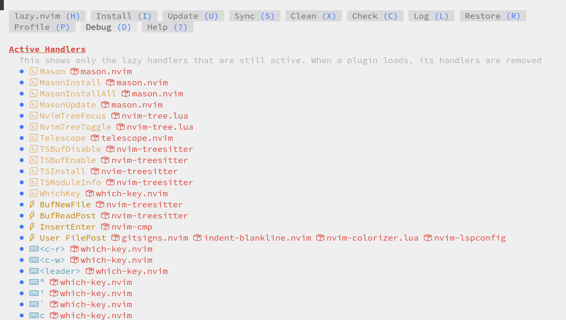
Task: Click the package icon before gitsigns.nvim
Action: pyautogui.click(x=115, y=238)
